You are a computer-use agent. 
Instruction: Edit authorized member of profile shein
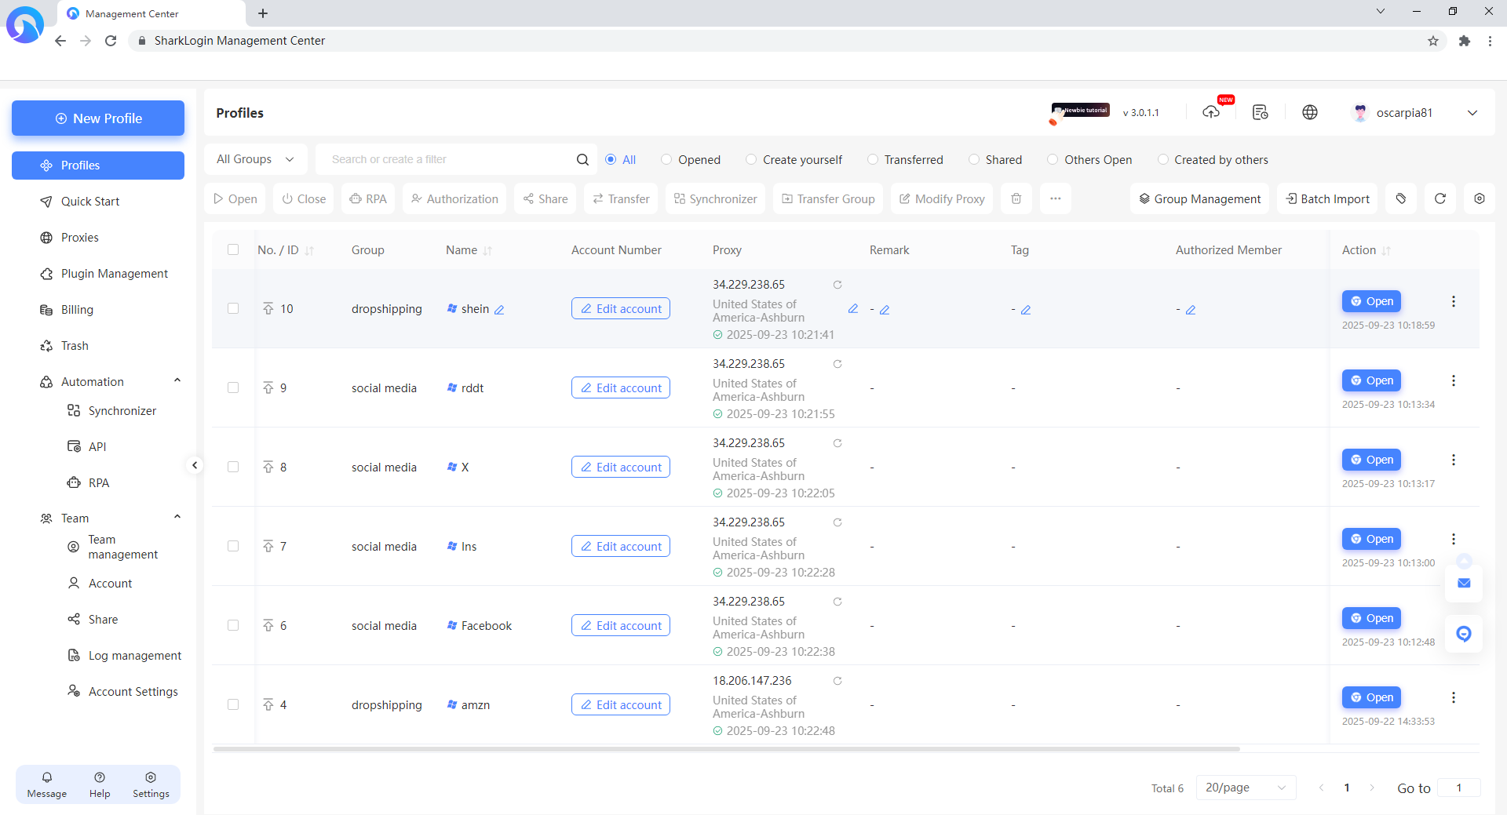pos(1191,310)
